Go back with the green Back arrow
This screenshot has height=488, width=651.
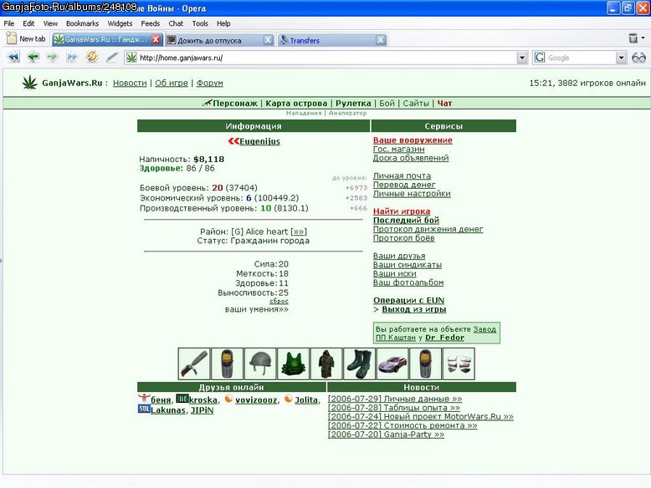(33, 57)
